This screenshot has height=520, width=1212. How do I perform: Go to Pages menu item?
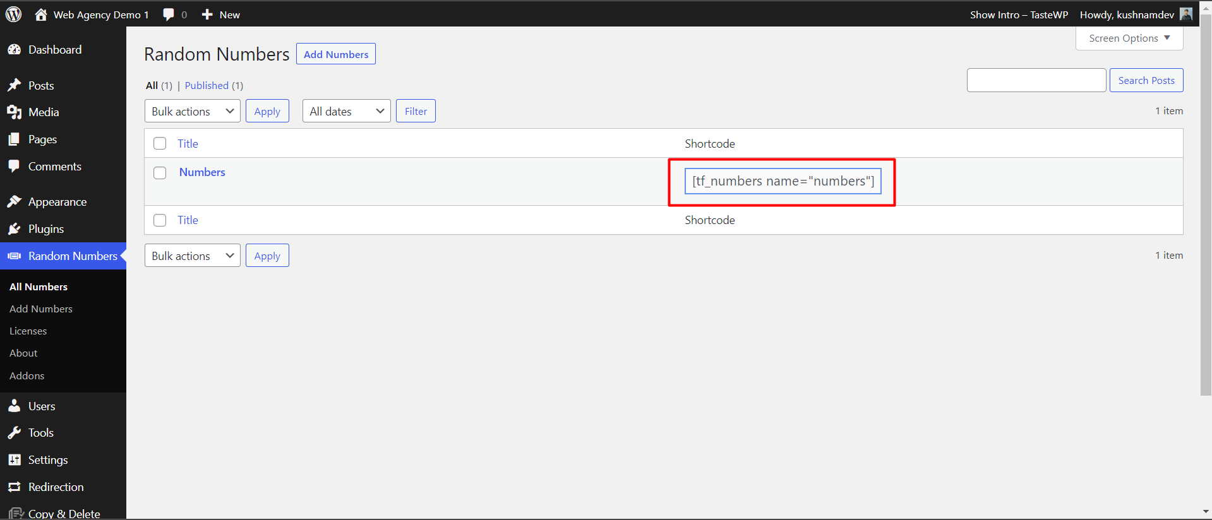(42, 139)
